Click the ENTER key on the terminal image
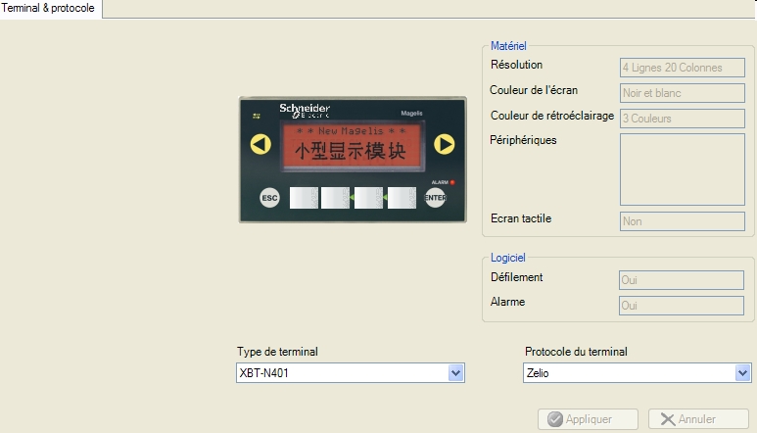This screenshot has width=757, height=433. (x=435, y=198)
